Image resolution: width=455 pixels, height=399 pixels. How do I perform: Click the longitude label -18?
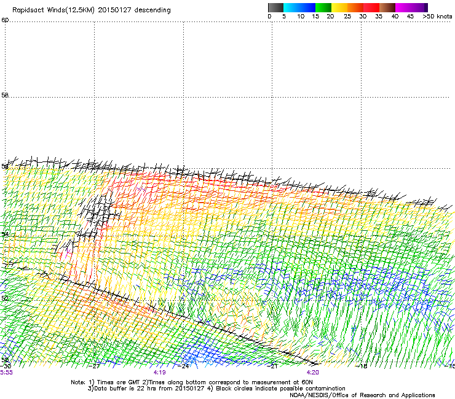tap(362, 366)
